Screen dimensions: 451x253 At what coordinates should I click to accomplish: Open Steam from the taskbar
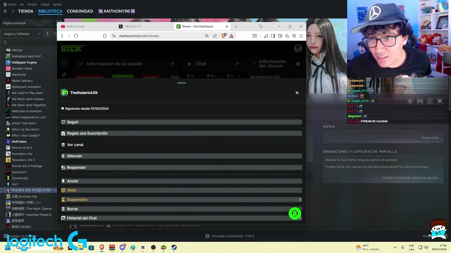point(174,247)
